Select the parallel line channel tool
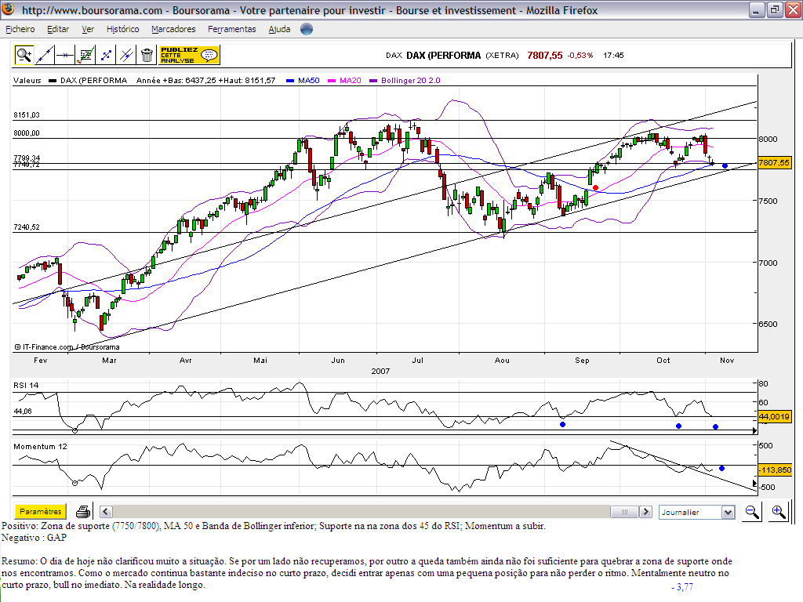The height and width of the screenshot is (602, 803). coord(126,55)
